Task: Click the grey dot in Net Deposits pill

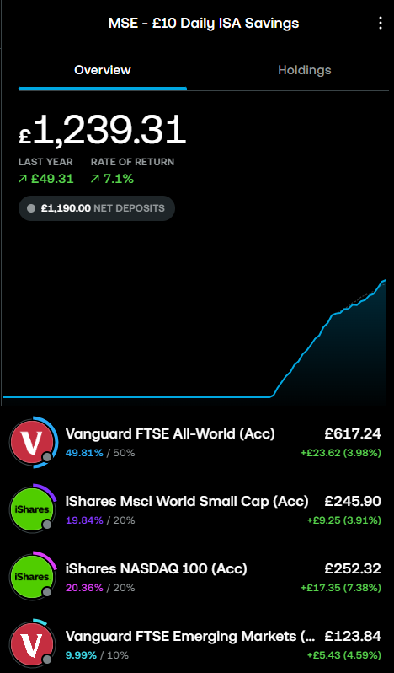Action: [x=31, y=208]
